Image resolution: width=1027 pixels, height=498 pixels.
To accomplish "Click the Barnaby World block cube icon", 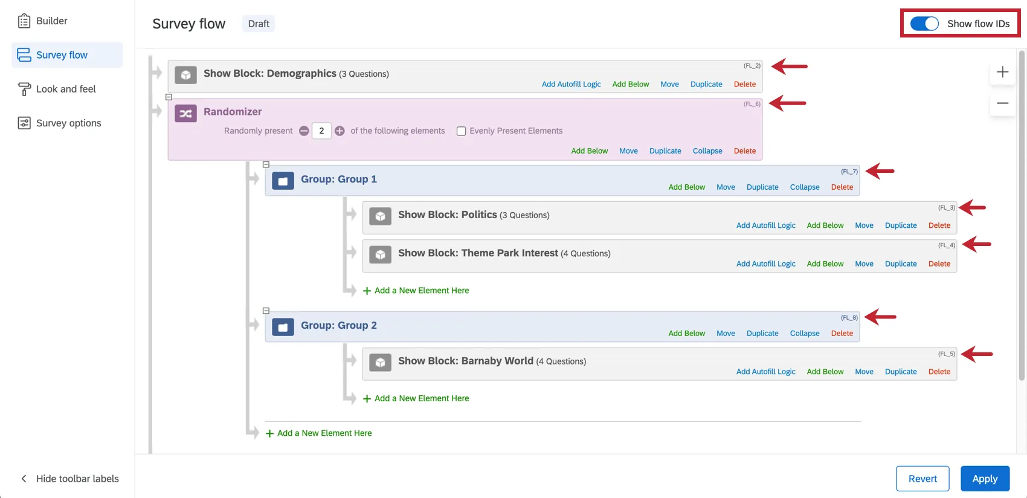I will point(380,363).
